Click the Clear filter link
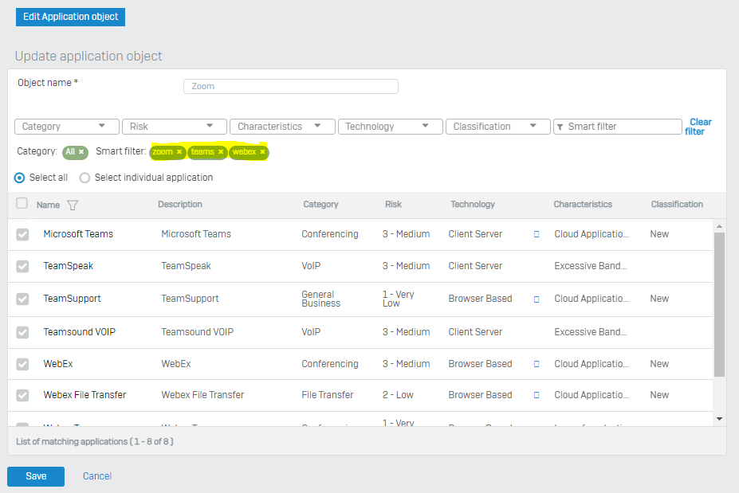Image resolution: width=739 pixels, height=493 pixels. [698, 127]
